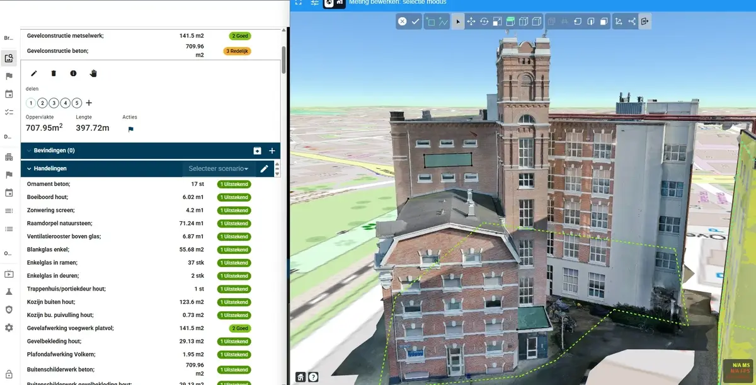Open the info icon for the measurement

[73, 74]
